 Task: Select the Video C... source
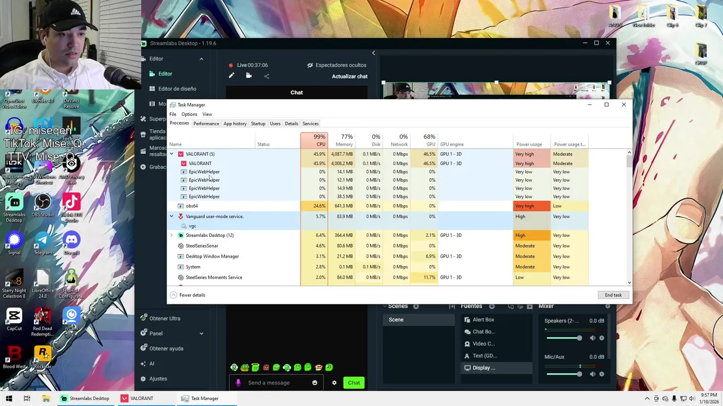(x=496, y=343)
